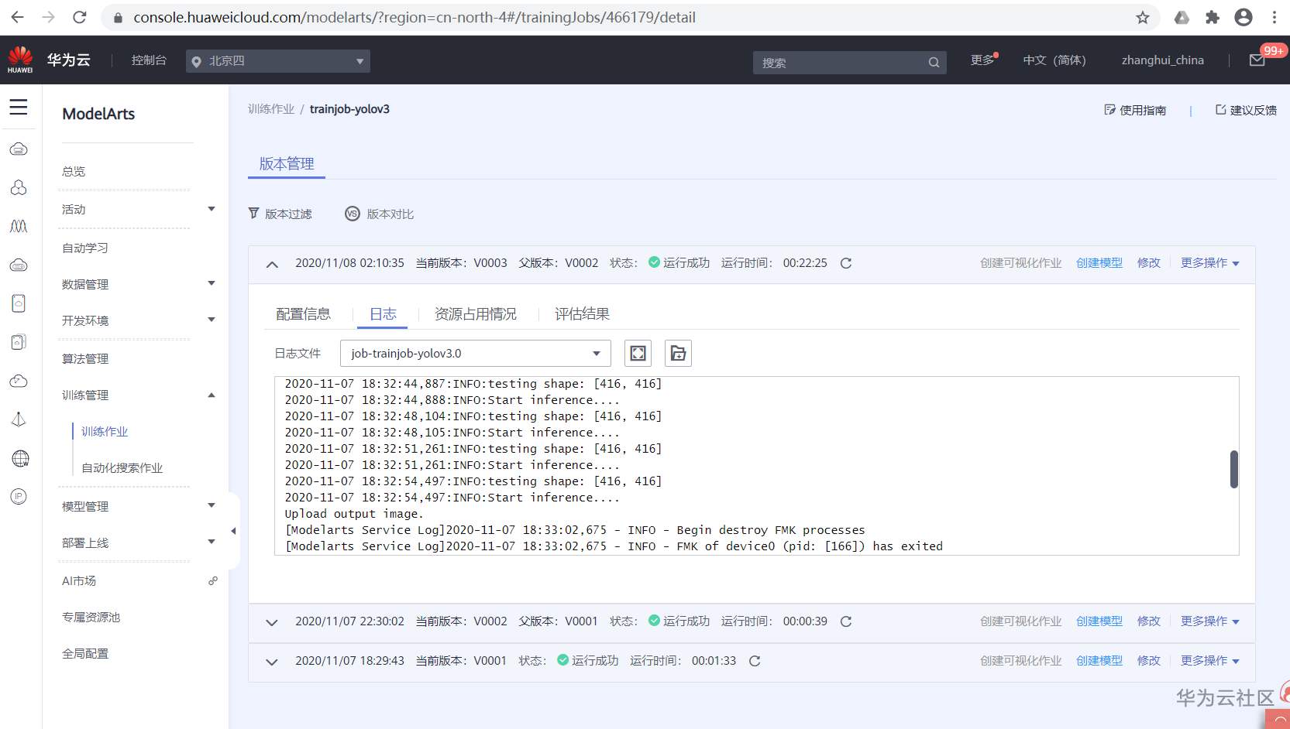Click the version filter funnel icon
This screenshot has height=729, width=1290.
[x=253, y=214]
